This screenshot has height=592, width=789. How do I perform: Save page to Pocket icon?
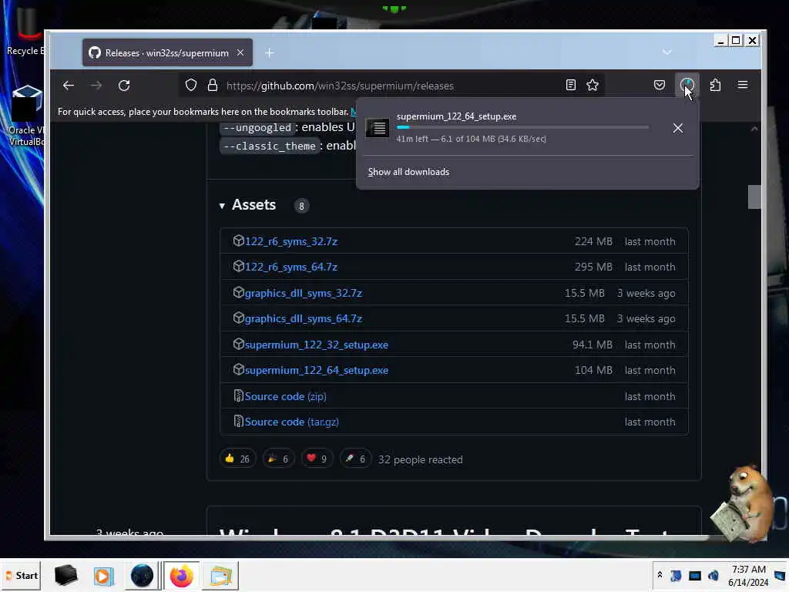coord(660,85)
